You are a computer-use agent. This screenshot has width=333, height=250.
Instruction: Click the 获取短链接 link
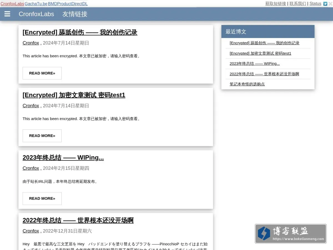click(x=276, y=4)
